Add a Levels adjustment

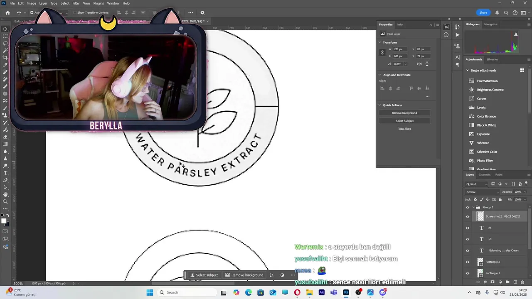click(481, 108)
